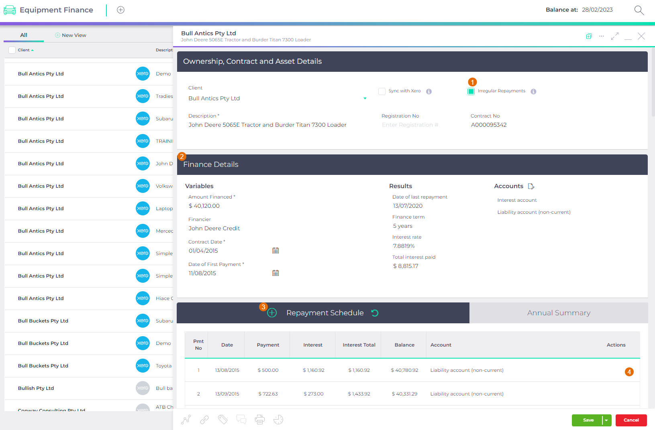Select the Bullish Pty Ltd row
Viewport: 655px width, 430px height.
(89, 388)
